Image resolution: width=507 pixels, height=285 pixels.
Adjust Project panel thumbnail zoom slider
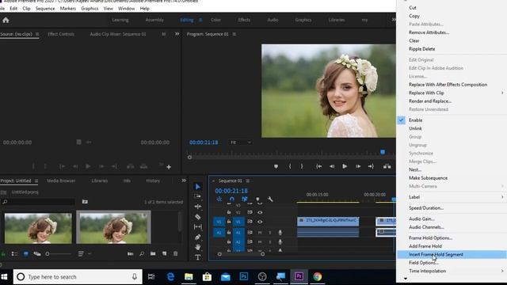(48, 254)
